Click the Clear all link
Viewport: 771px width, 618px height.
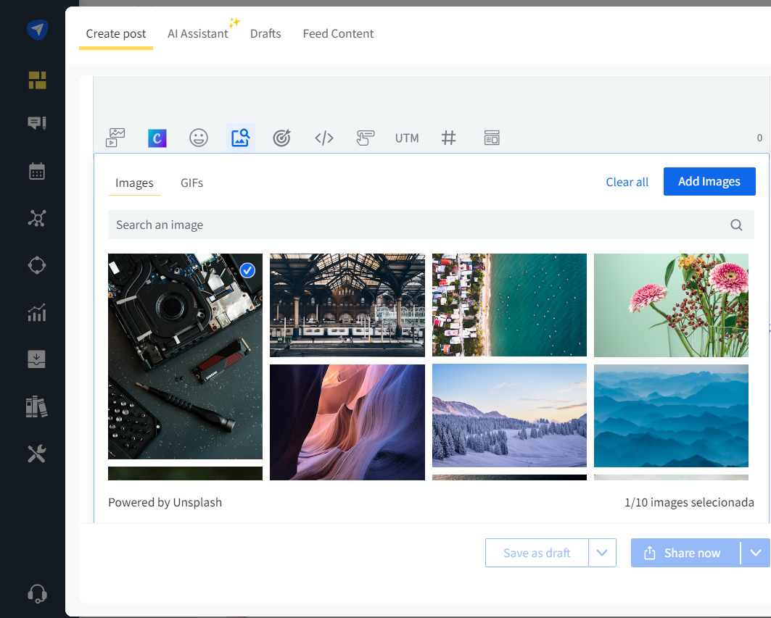(627, 182)
